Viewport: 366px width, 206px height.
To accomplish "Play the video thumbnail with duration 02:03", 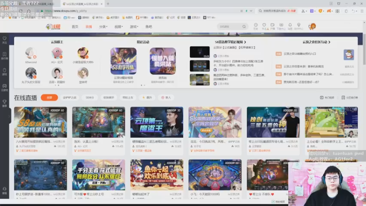I will 199,66.
